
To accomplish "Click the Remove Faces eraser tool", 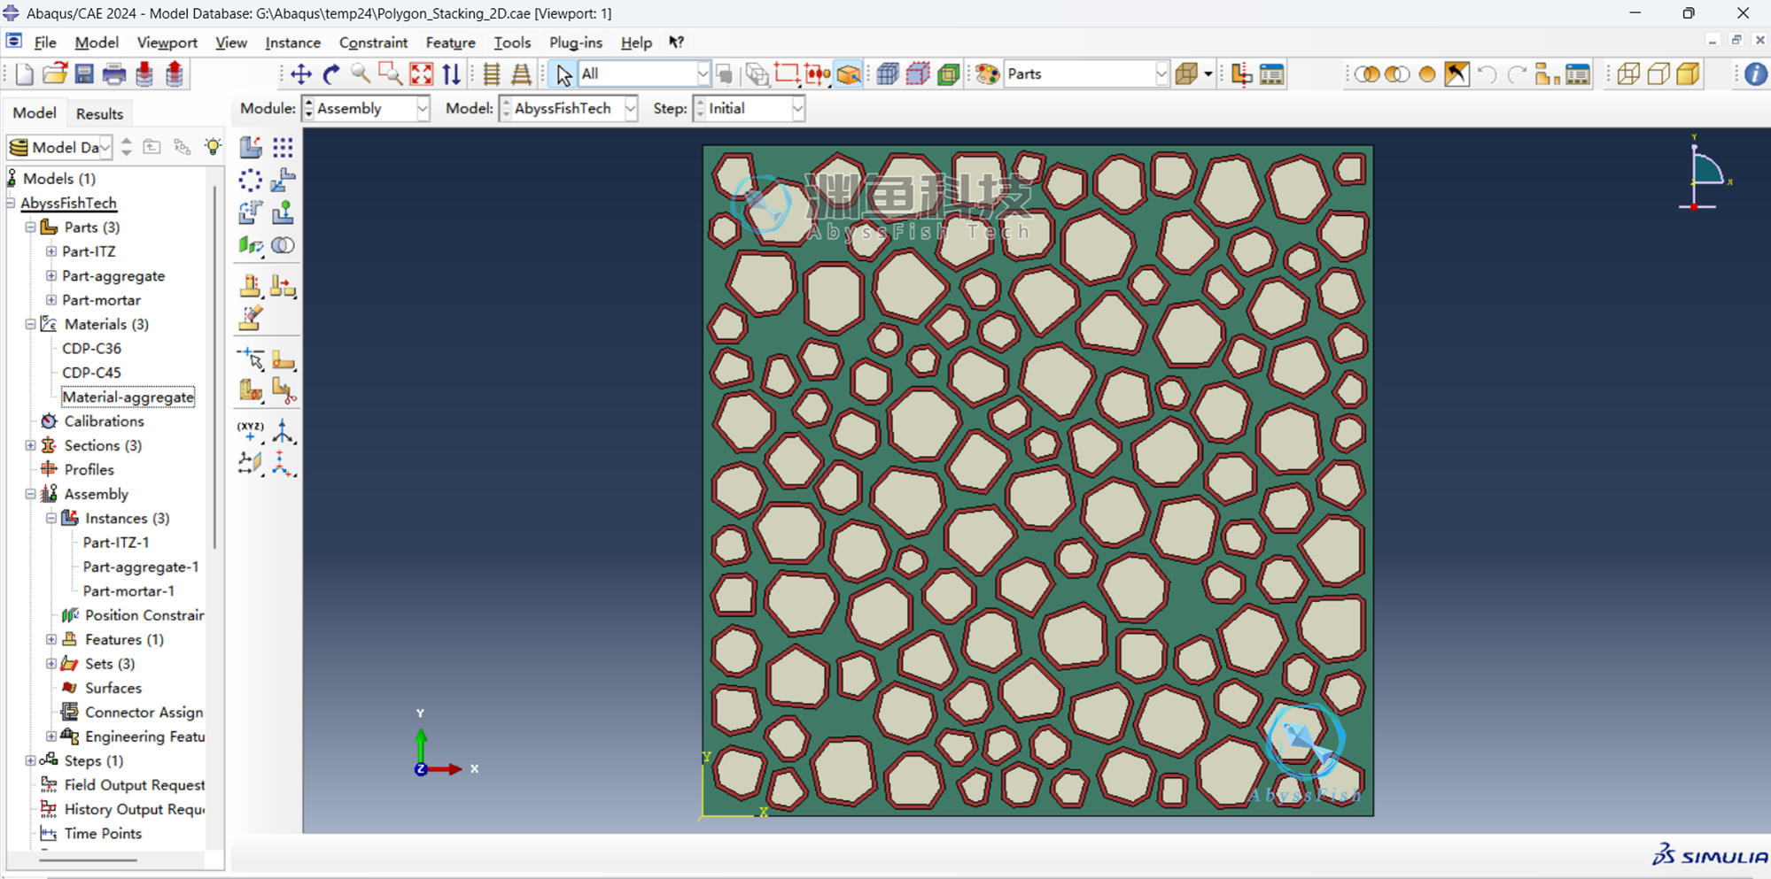I will click(251, 318).
